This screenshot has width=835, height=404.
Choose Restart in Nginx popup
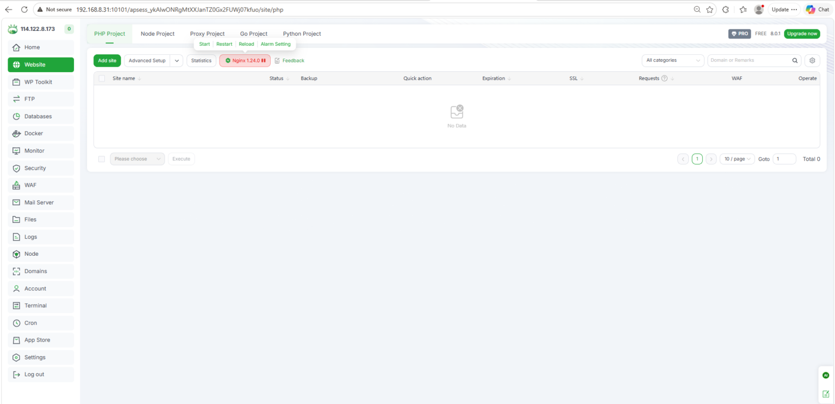[x=225, y=44]
